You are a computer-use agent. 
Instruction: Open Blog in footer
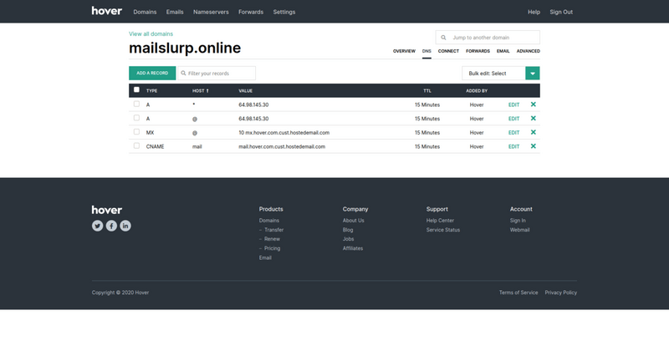click(348, 230)
